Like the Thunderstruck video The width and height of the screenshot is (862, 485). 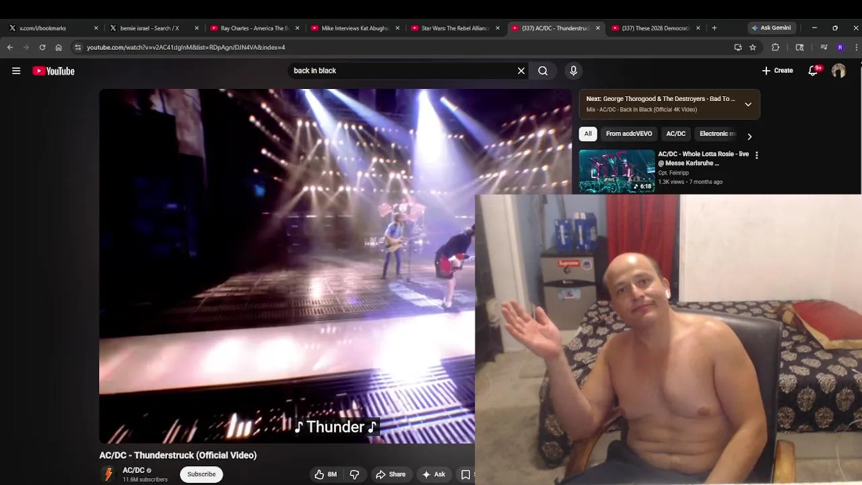(x=325, y=474)
